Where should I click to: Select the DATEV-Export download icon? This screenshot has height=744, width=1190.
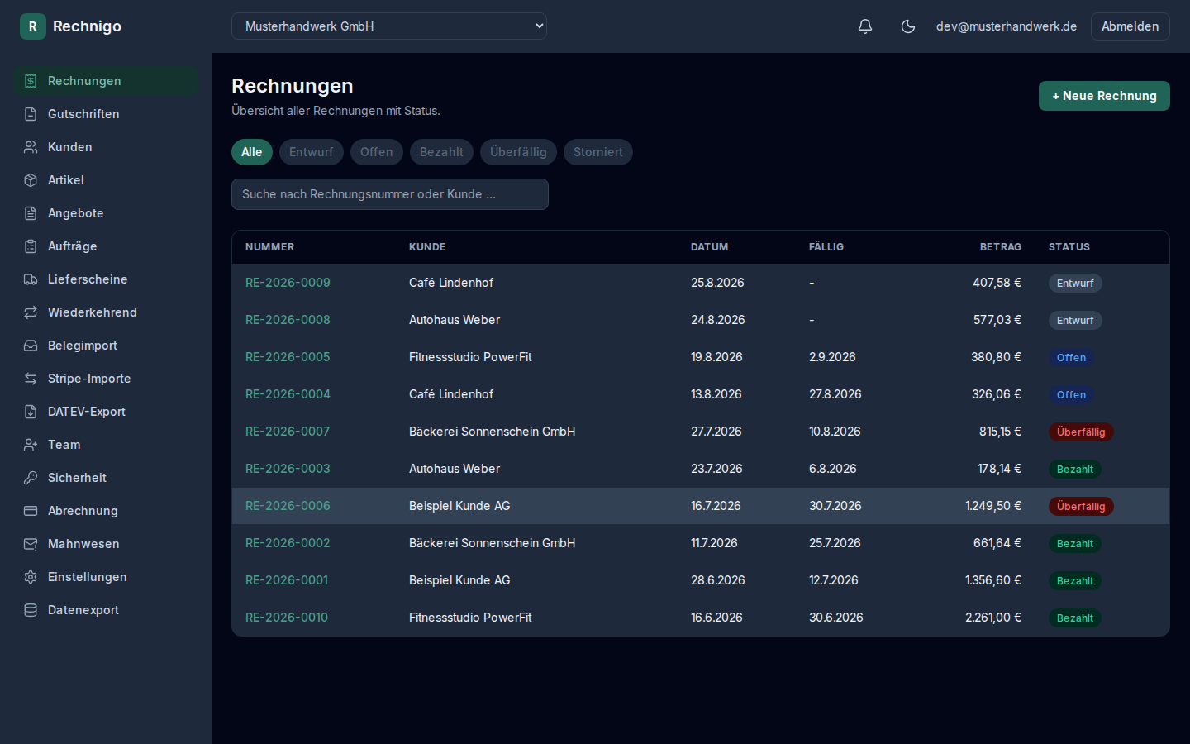31,412
